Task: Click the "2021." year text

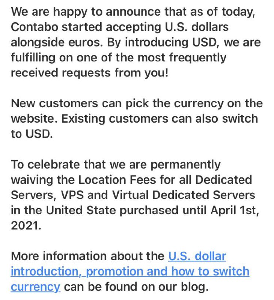Action: point(26,226)
